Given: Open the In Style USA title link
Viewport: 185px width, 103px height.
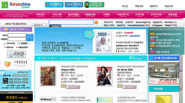Looking at the screenshot, I should click(125, 70).
